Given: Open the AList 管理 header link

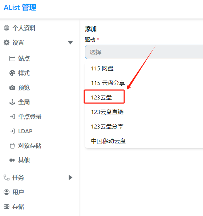Looking at the screenshot, I should (20, 7).
